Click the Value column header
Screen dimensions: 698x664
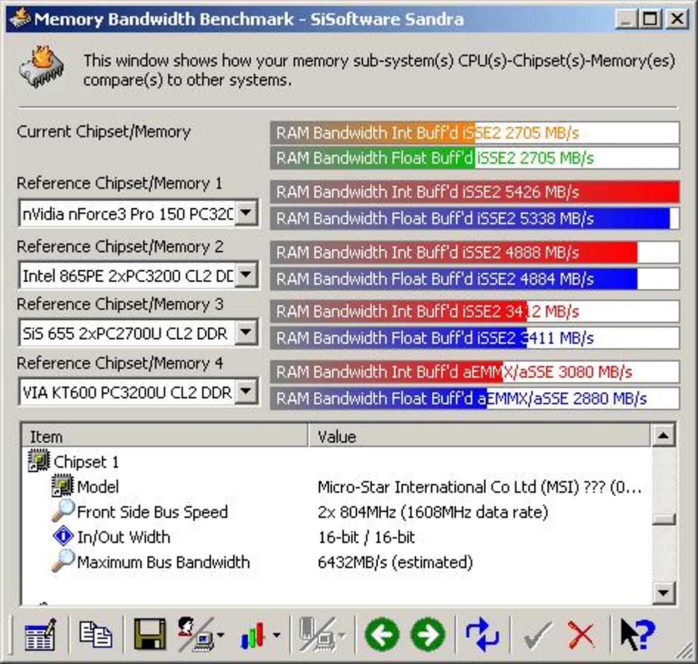[479, 436]
